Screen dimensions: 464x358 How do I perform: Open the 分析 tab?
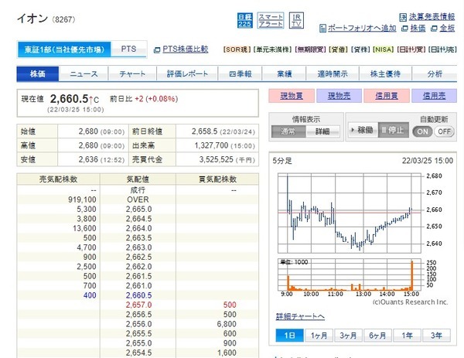pos(435,74)
